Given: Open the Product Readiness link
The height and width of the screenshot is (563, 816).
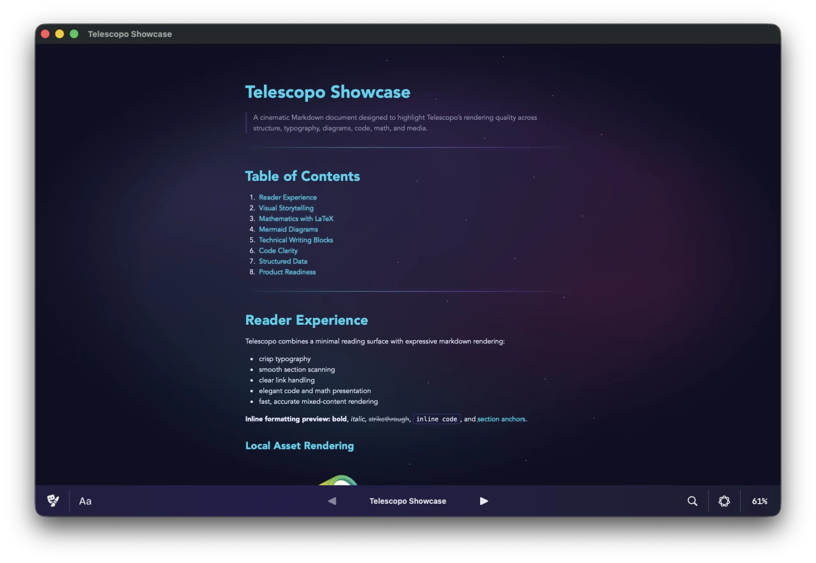Looking at the screenshot, I should pyautogui.click(x=287, y=271).
